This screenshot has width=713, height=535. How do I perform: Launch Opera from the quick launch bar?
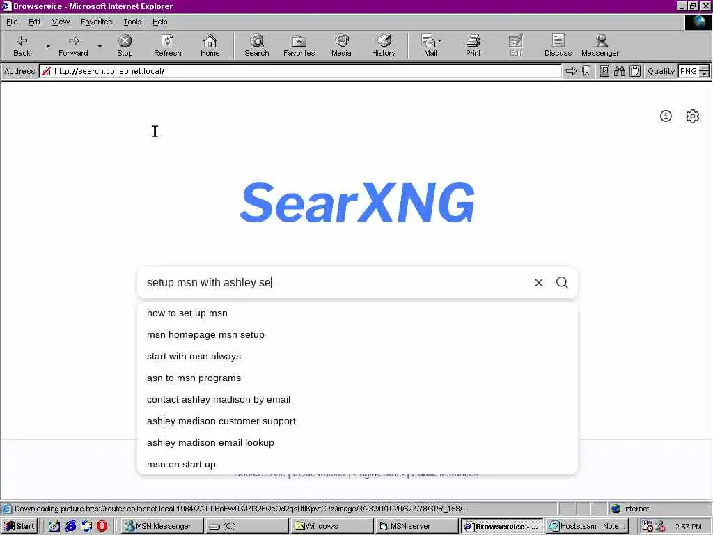(102, 526)
